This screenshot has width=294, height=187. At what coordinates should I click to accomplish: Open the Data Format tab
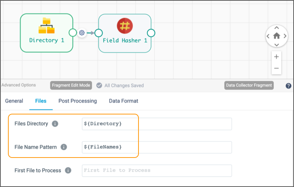(124, 101)
